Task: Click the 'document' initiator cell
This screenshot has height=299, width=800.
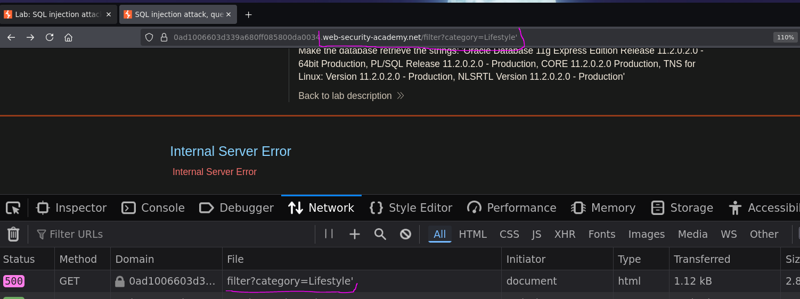Action: 557,281
